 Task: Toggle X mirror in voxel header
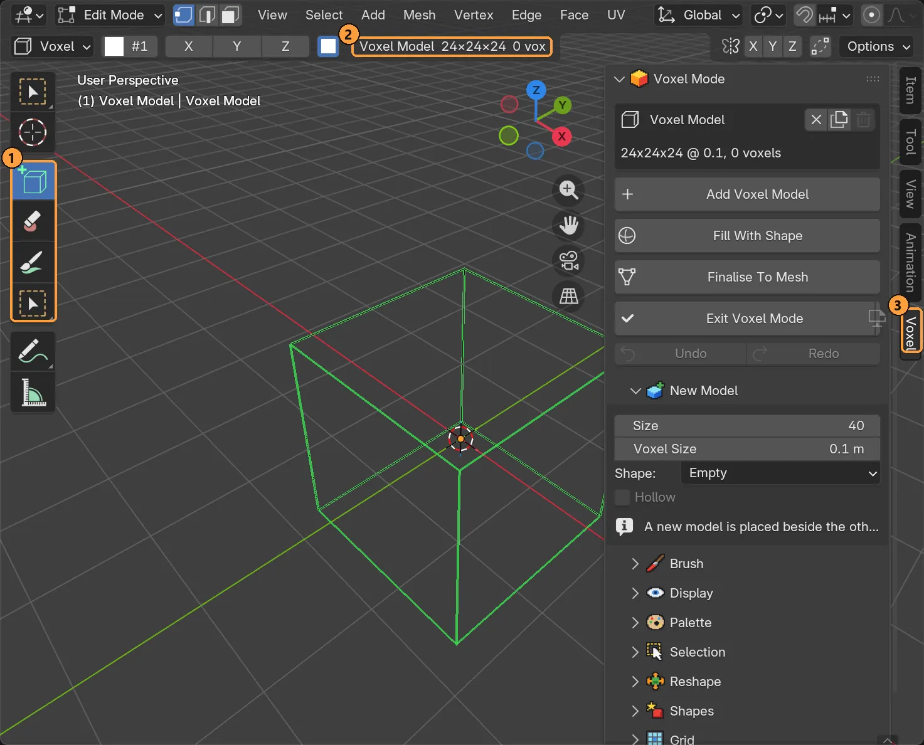(x=189, y=46)
